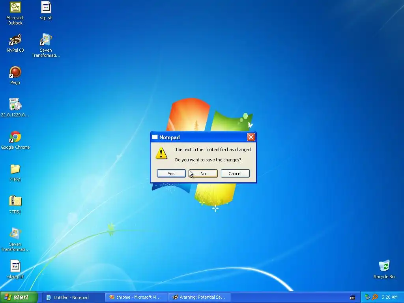404x303 pixels.
Task: Open the Start menu
Action: [x=19, y=297]
